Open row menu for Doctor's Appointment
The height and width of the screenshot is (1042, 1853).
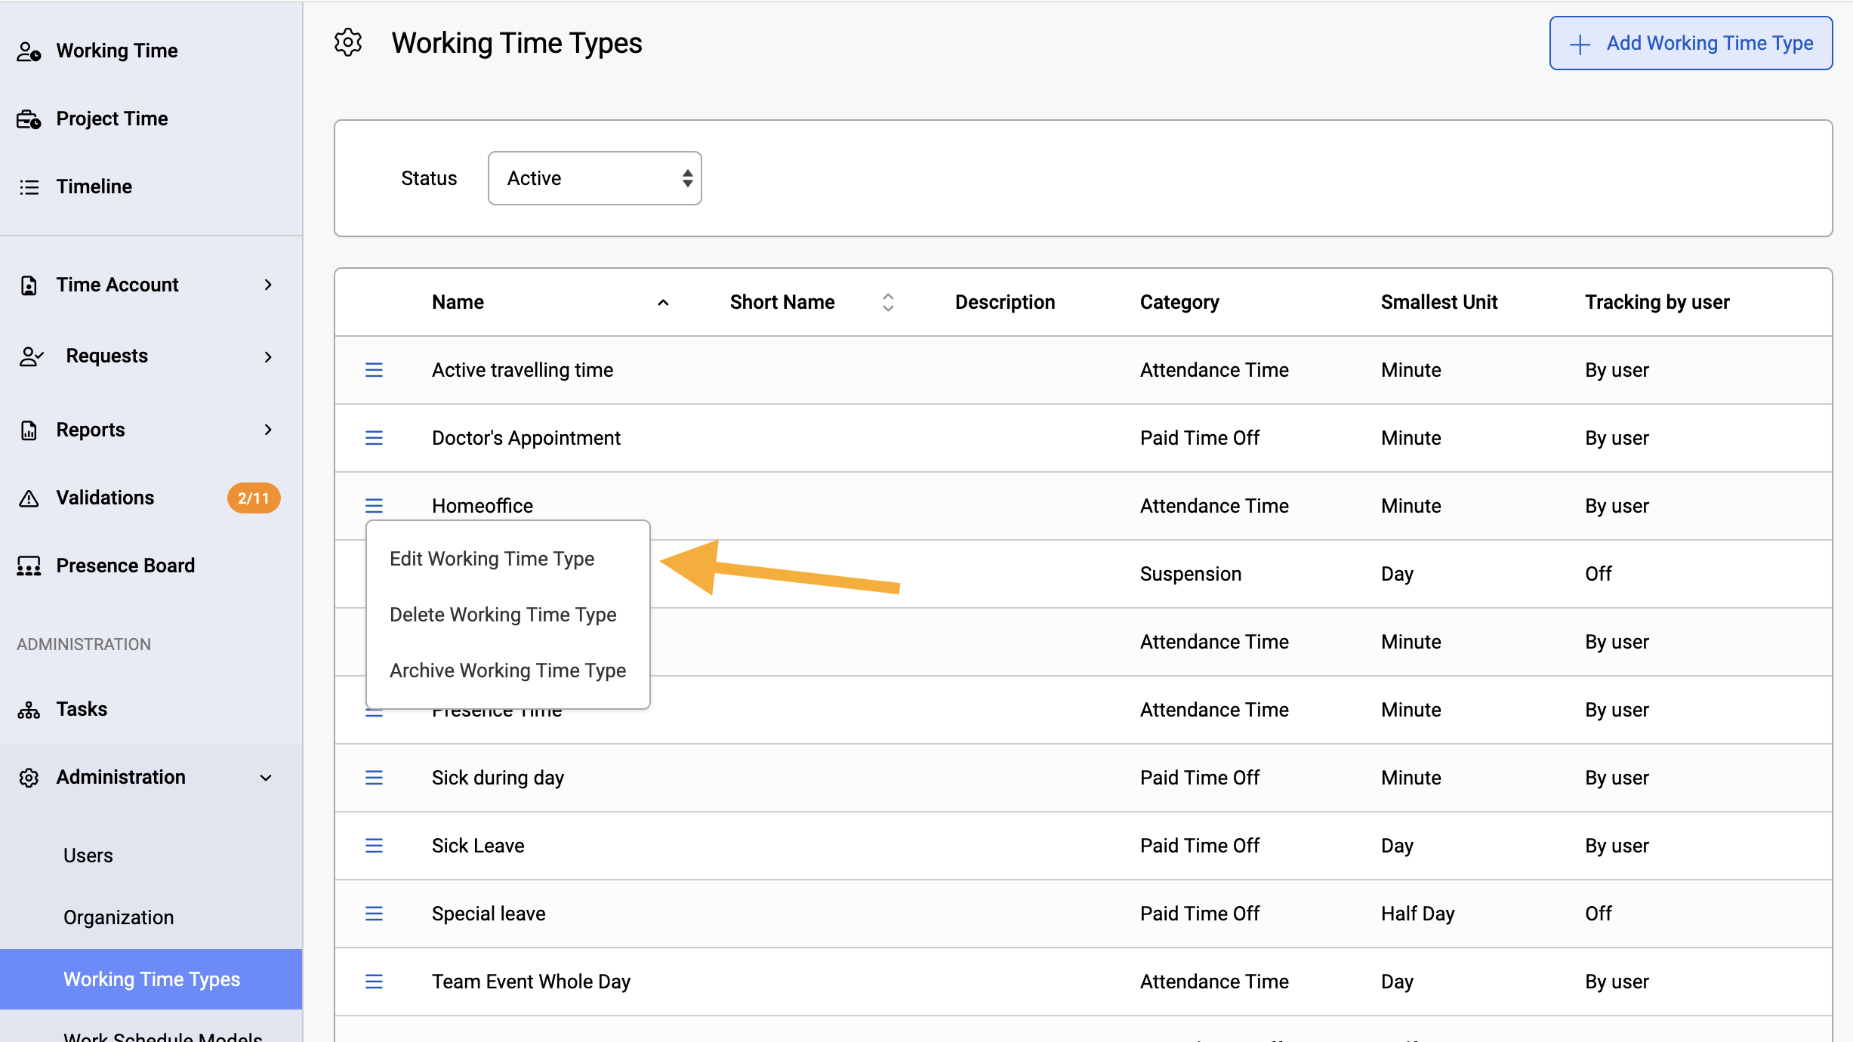(x=374, y=438)
